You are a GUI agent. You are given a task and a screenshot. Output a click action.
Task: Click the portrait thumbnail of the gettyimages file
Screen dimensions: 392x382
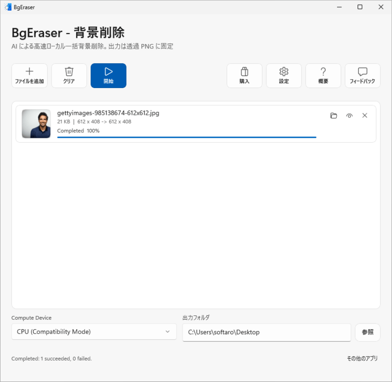(36, 124)
